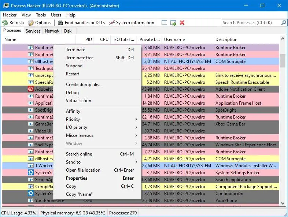
Task: Click the GameBar process icon
Action: (x=31, y=124)
